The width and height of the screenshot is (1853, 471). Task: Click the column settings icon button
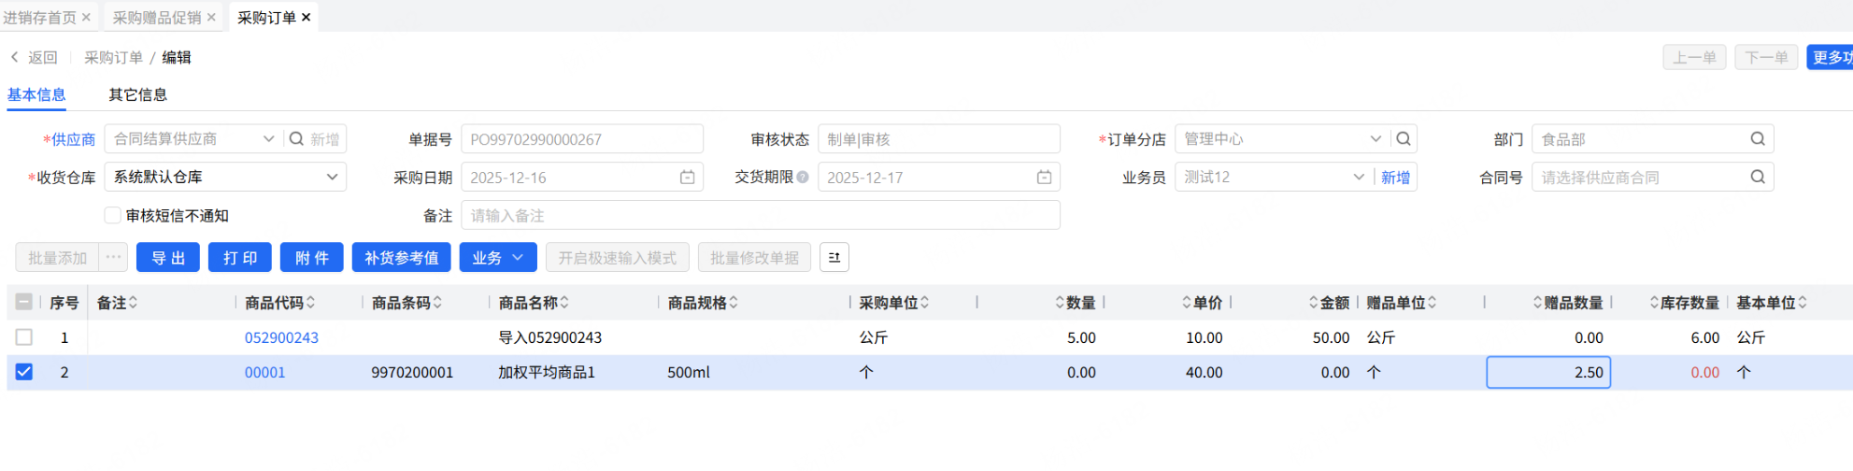834,258
